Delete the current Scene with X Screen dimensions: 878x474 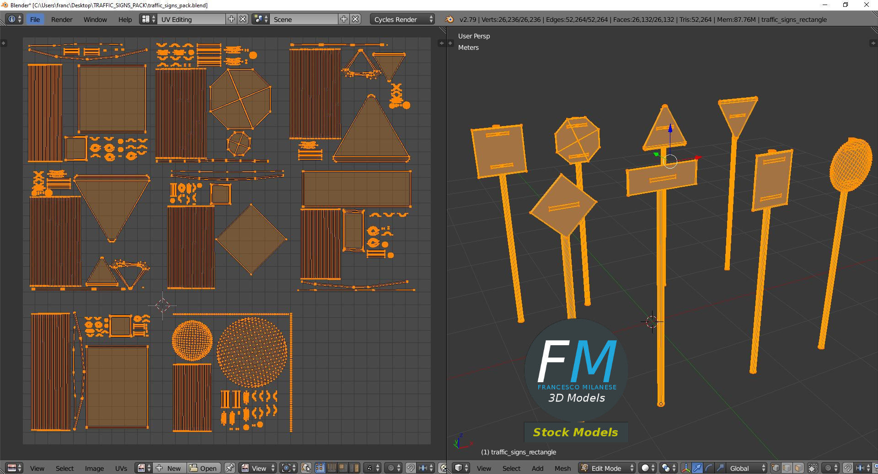356,19
